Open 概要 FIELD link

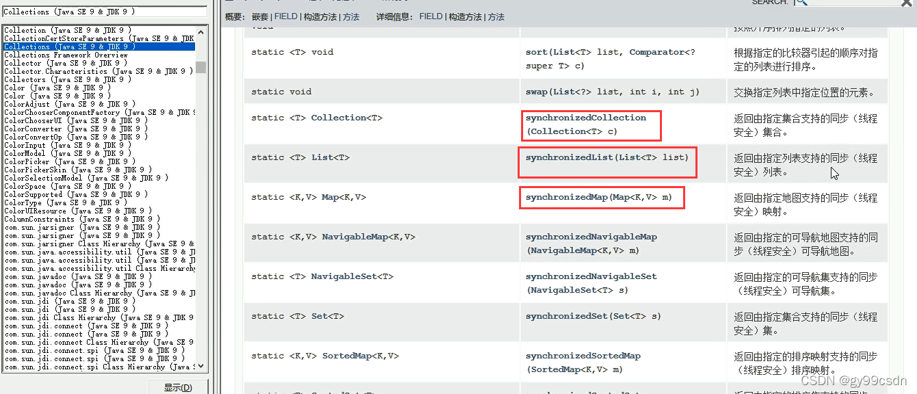click(x=286, y=16)
